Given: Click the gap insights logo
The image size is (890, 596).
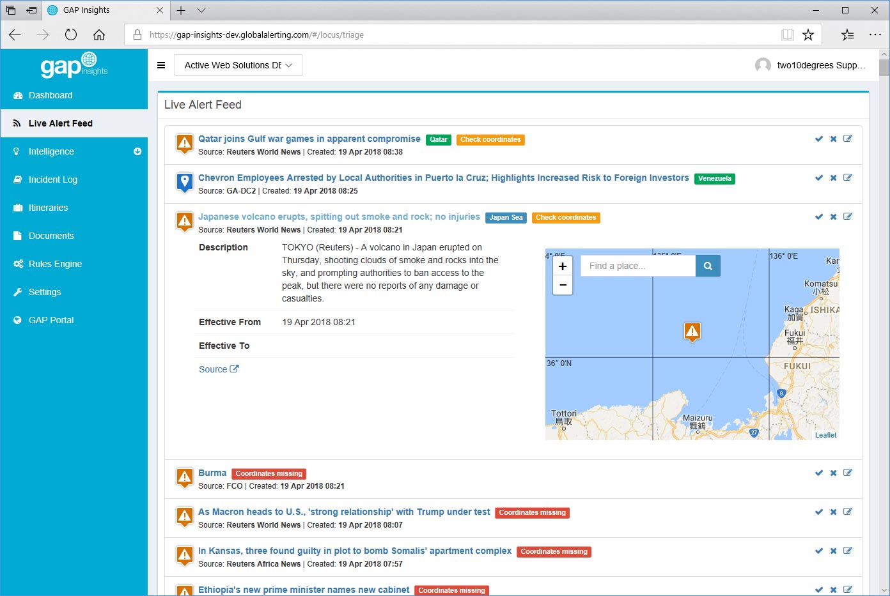Looking at the screenshot, I should pyautogui.click(x=74, y=65).
